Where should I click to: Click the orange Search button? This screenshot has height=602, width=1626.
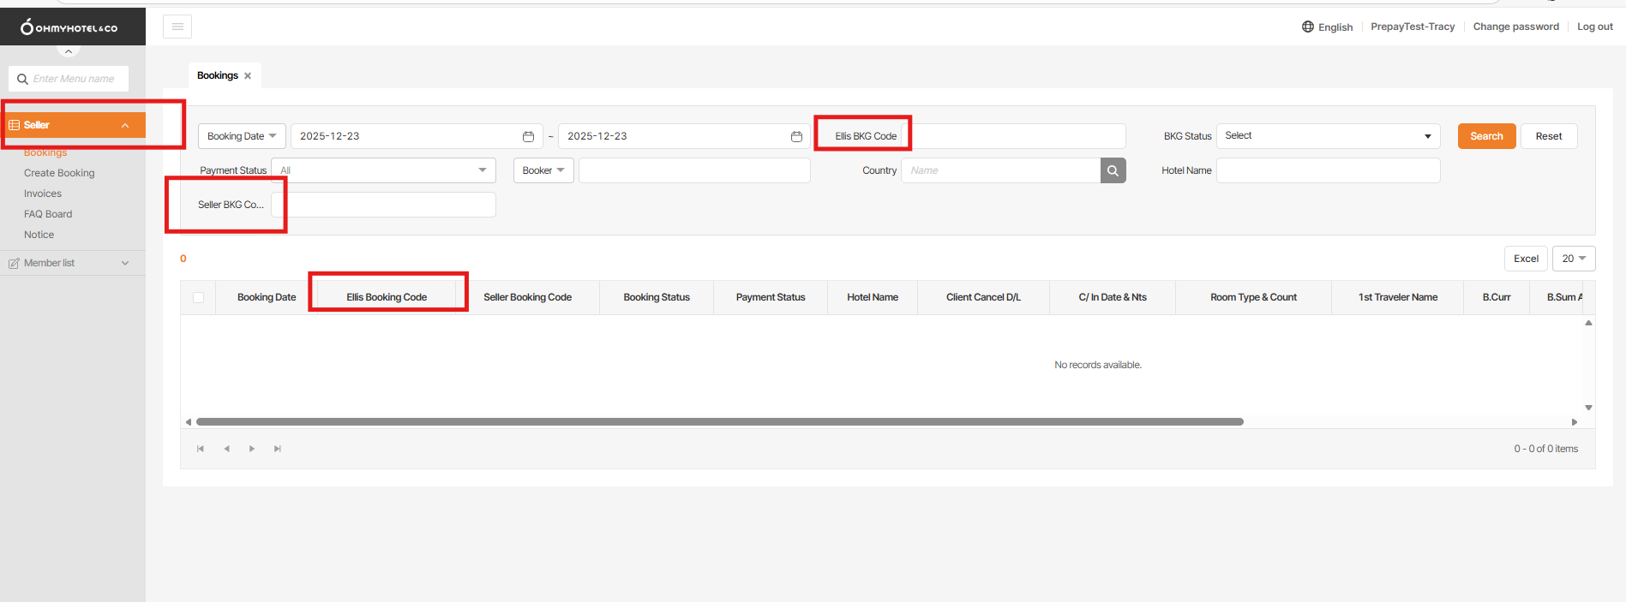[x=1486, y=136]
